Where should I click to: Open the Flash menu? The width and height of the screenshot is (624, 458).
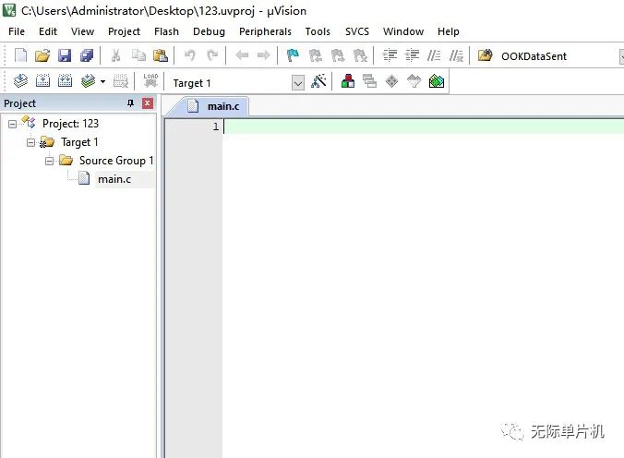click(x=166, y=31)
